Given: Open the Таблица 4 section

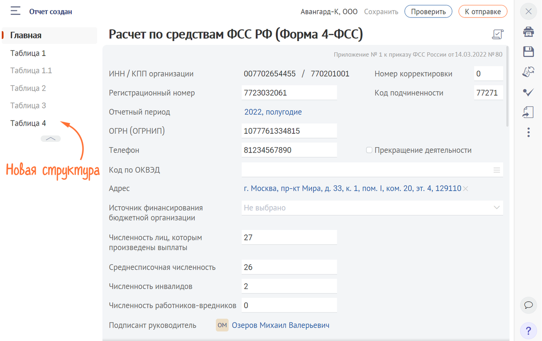Looking at the screenshot, I should [28, 123].
